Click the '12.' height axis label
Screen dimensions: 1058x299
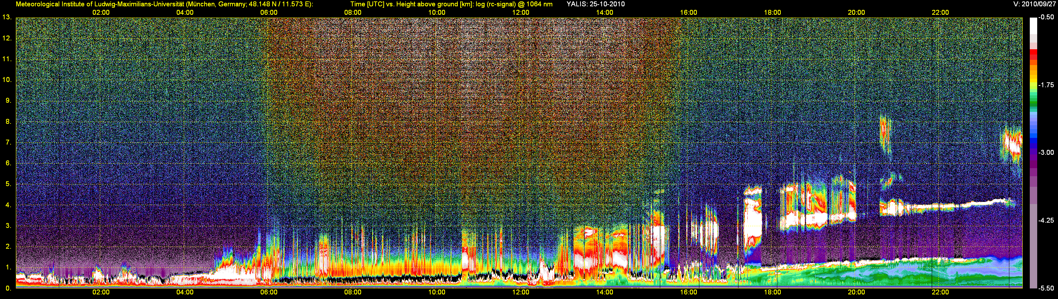tap(7, 38)
